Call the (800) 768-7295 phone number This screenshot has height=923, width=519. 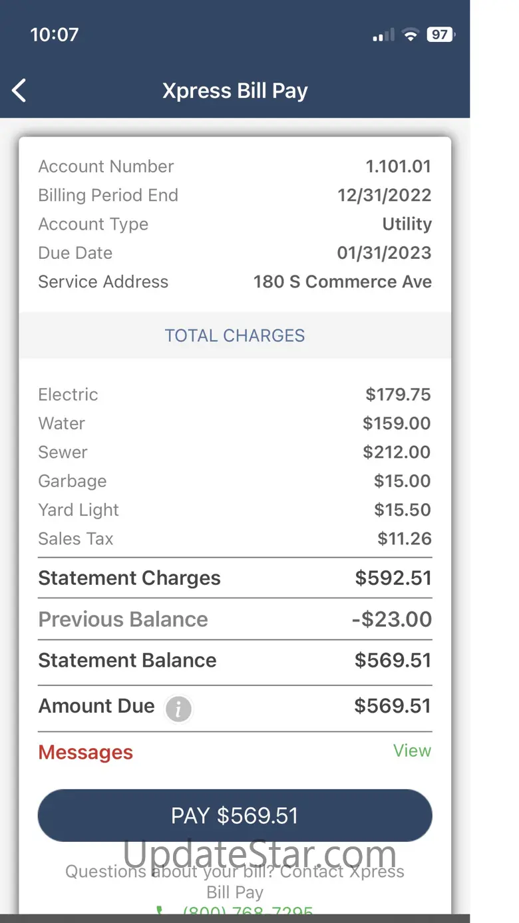coord(248,911)
